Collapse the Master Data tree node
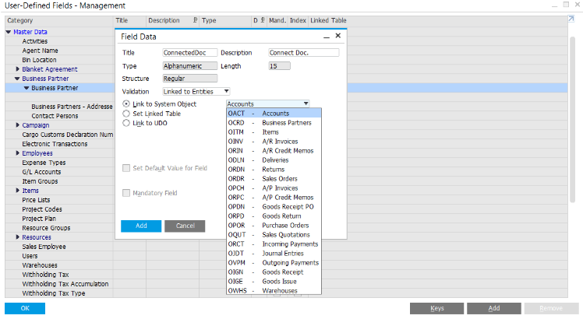This screenshot has height=319, width=583. point(8,32)
